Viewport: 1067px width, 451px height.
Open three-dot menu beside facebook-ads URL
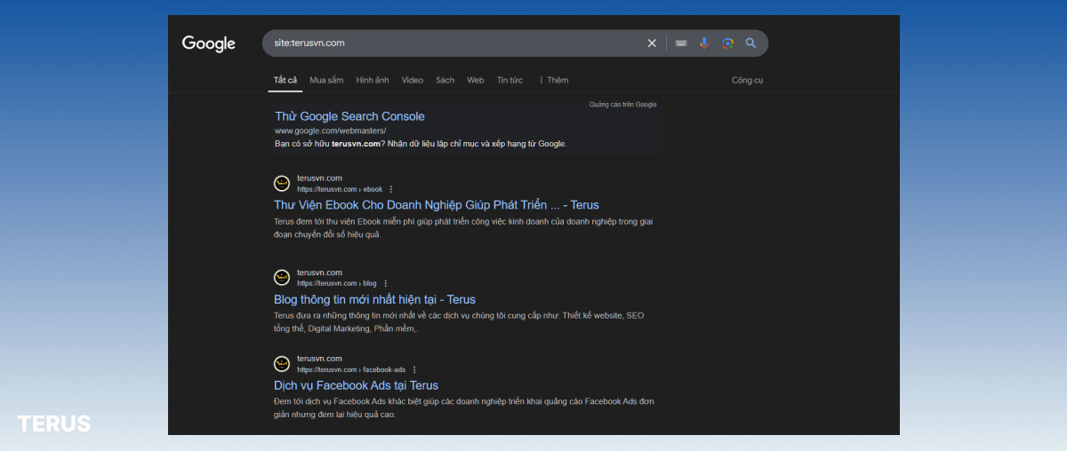tap(414, 369)
